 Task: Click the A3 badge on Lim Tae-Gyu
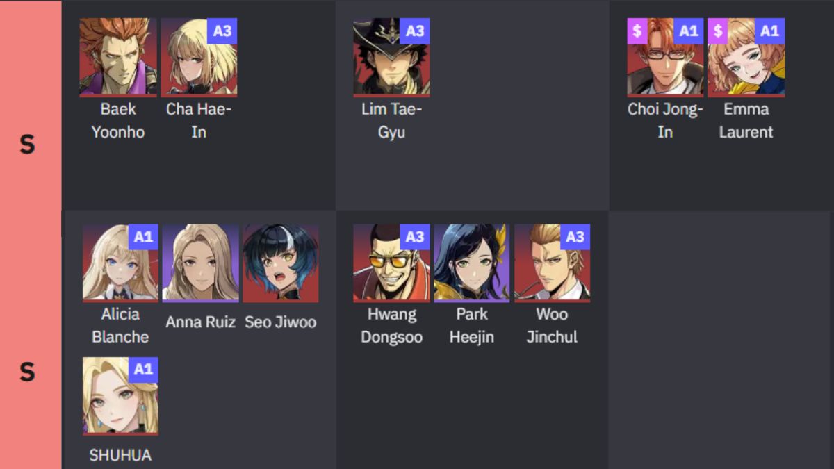tap(415, 31)
